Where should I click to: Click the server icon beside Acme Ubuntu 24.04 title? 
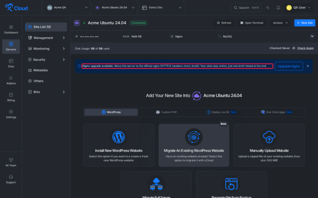77,23
